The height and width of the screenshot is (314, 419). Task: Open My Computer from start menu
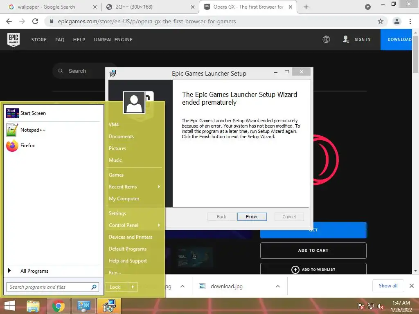124,199
